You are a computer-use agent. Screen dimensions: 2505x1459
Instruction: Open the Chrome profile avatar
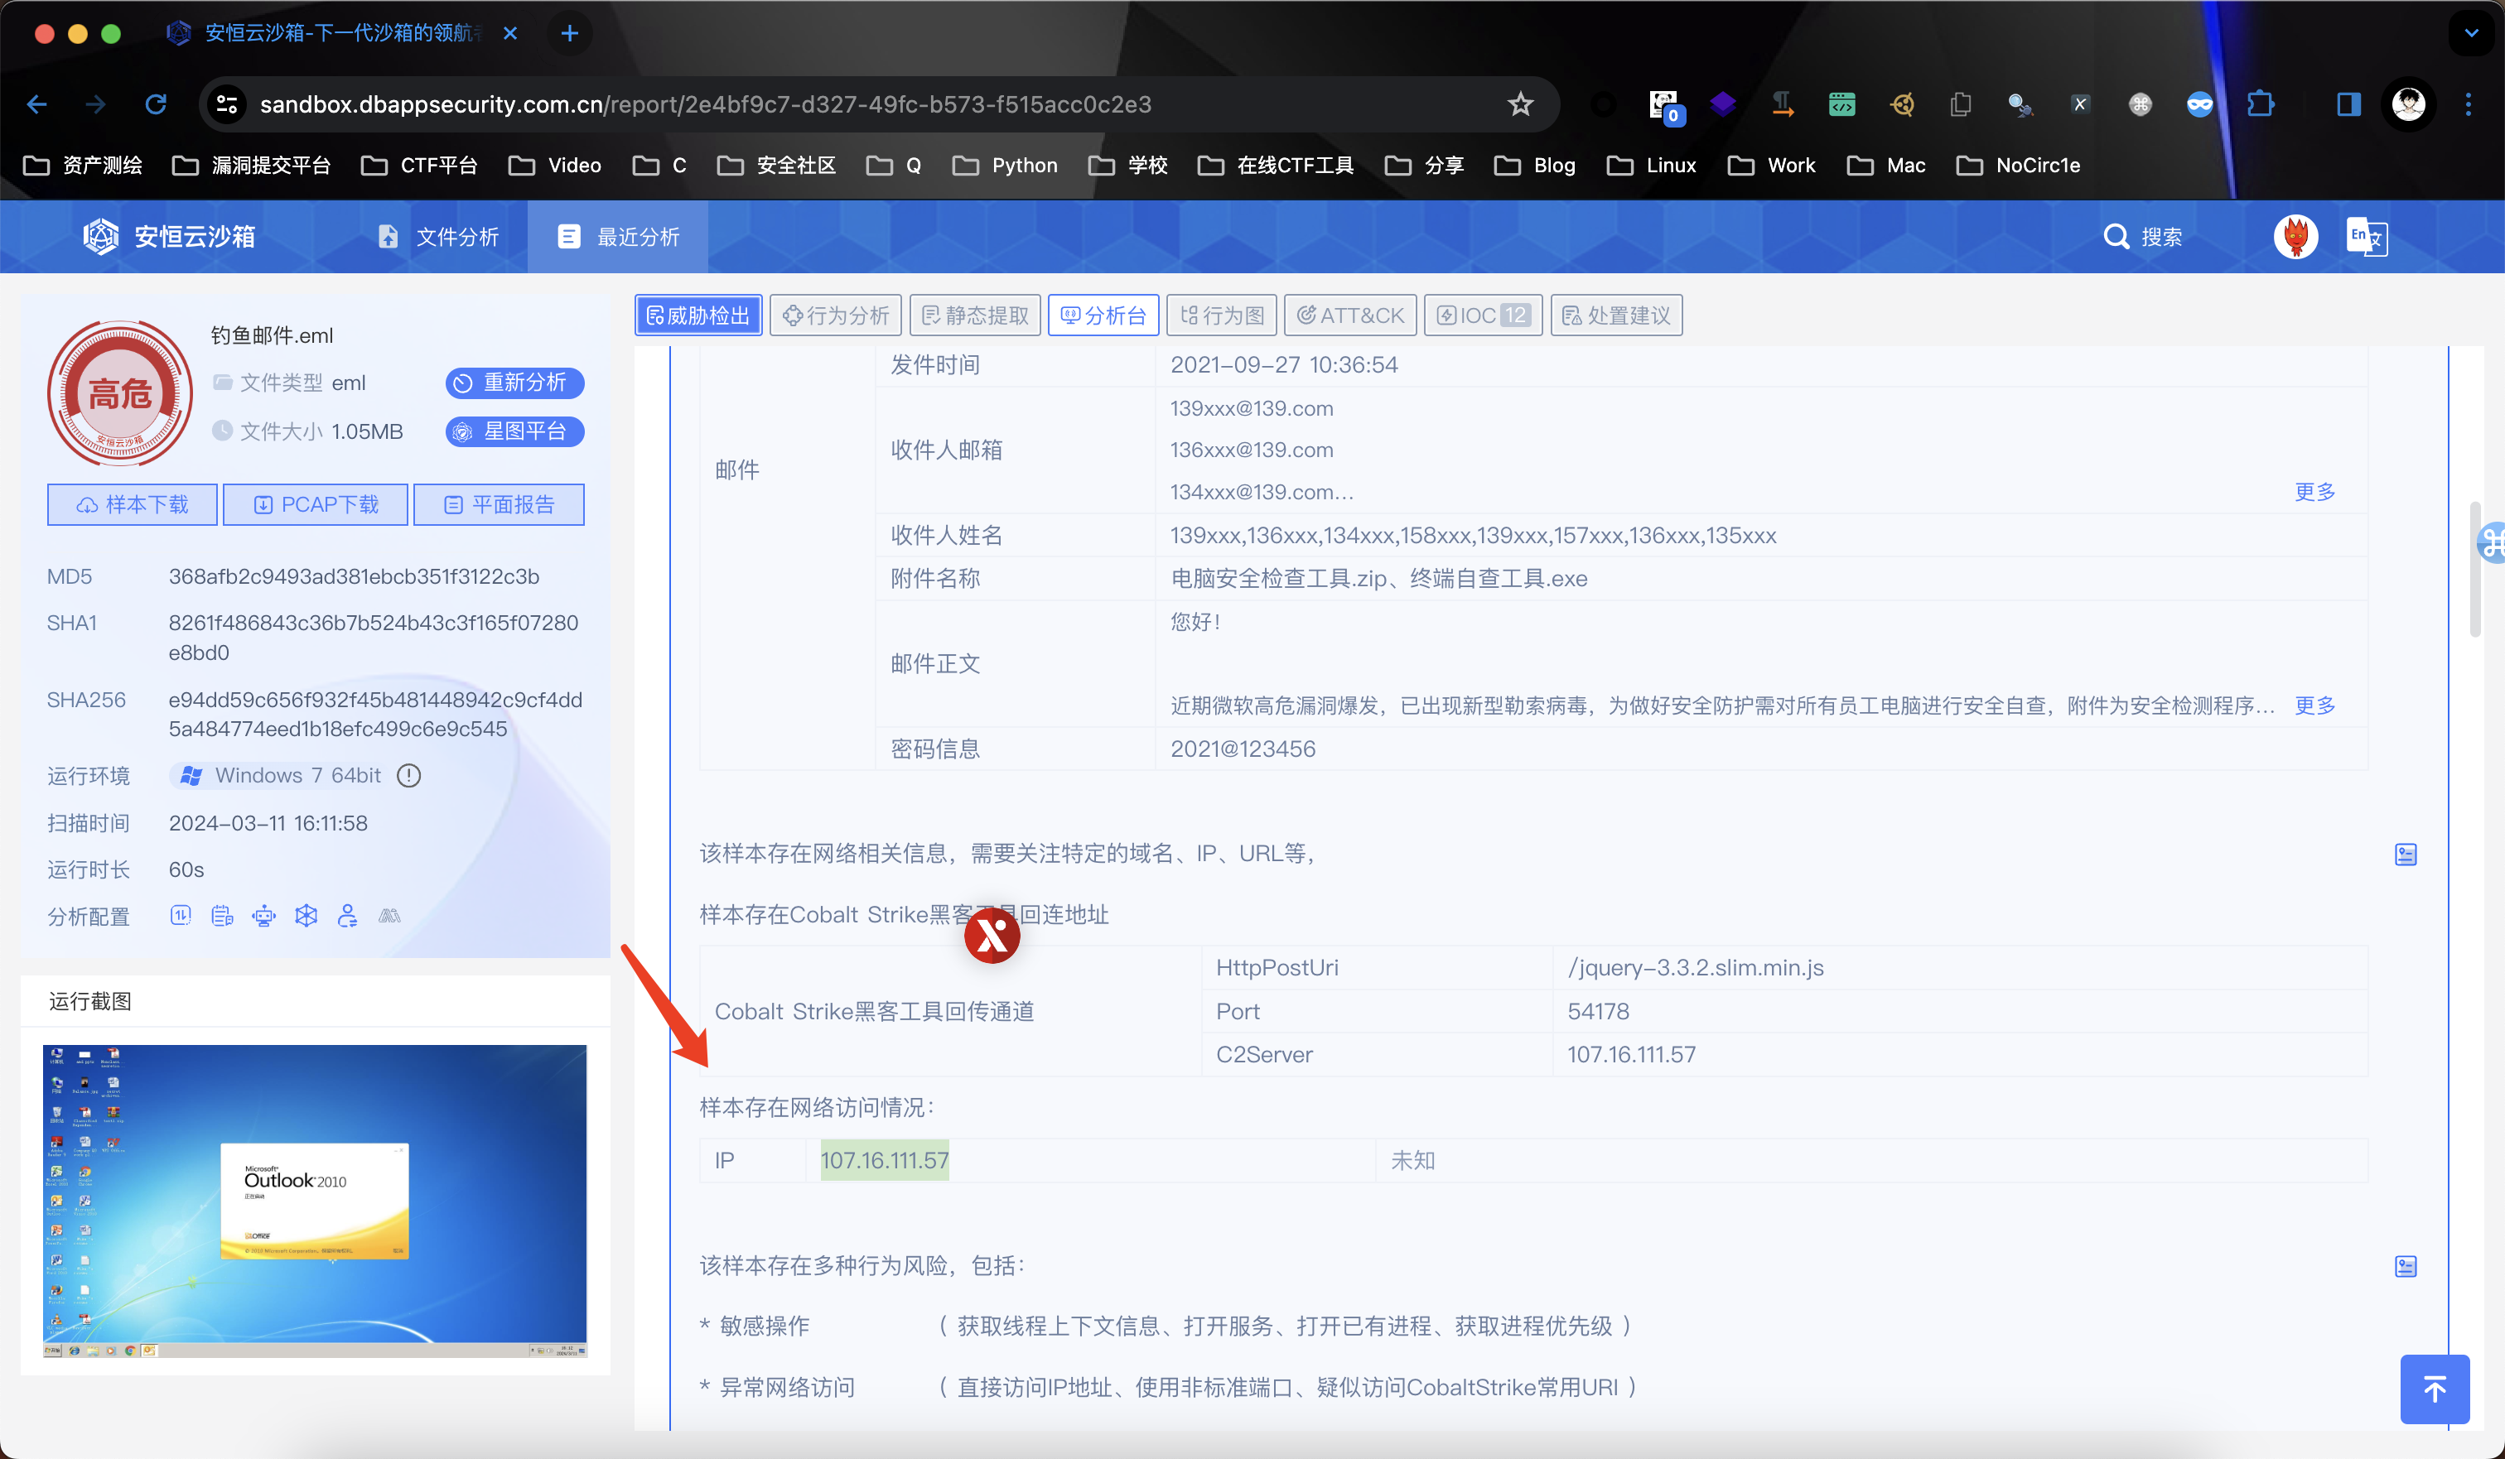click(2407, 104)
